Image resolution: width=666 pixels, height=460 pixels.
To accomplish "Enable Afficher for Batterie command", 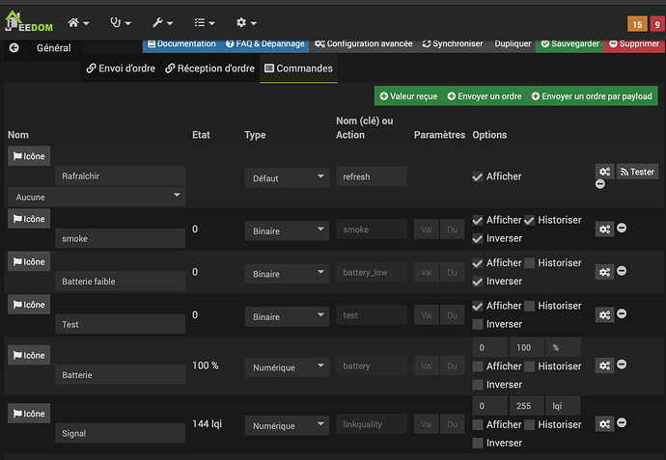I will click(478, 366).
